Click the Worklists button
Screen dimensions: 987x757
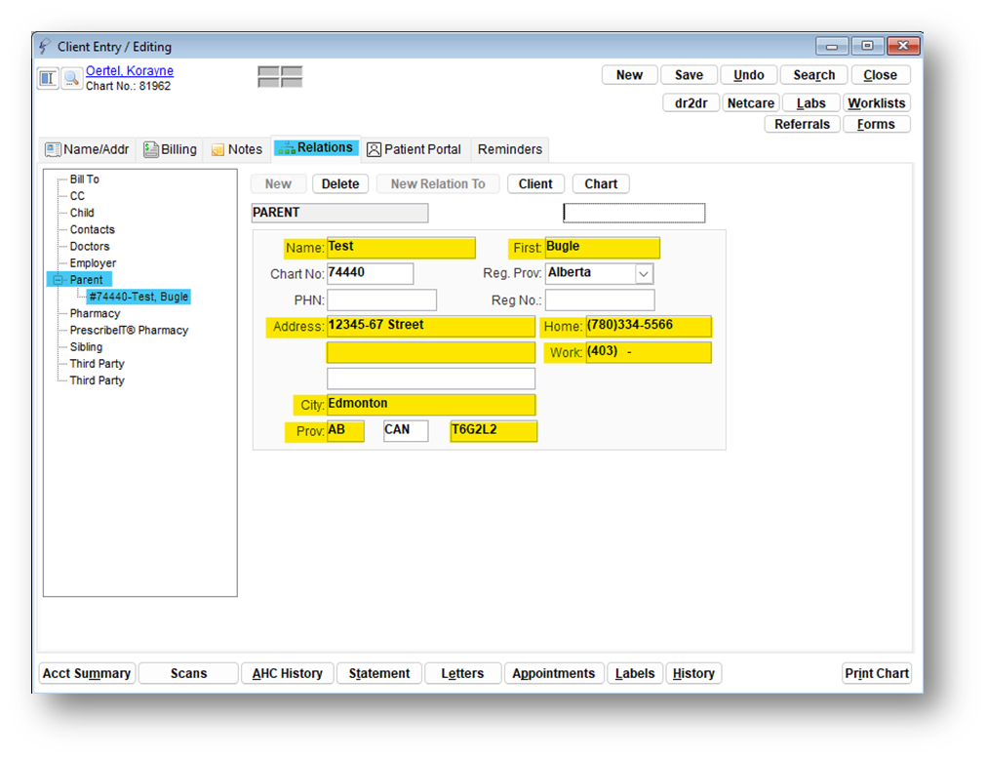877,102
